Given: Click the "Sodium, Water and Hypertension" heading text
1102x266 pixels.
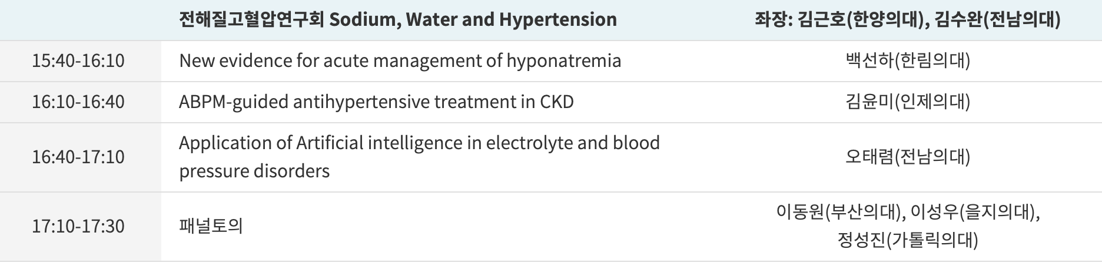Looking at the screenshot, I should point(473,19).
